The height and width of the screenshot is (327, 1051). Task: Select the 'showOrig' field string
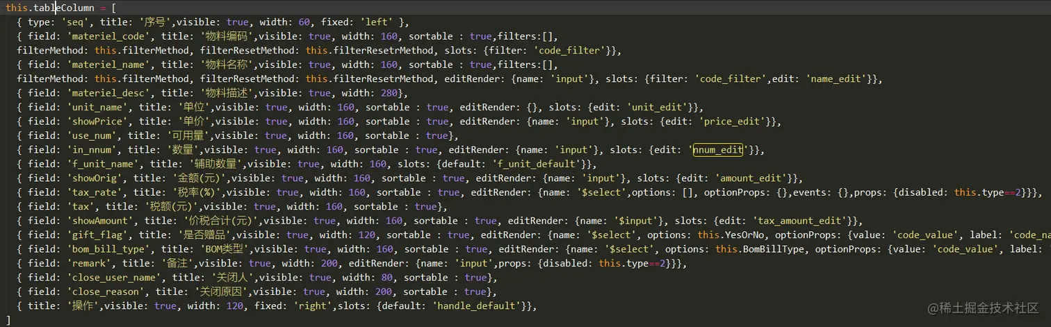click(96, 178)
